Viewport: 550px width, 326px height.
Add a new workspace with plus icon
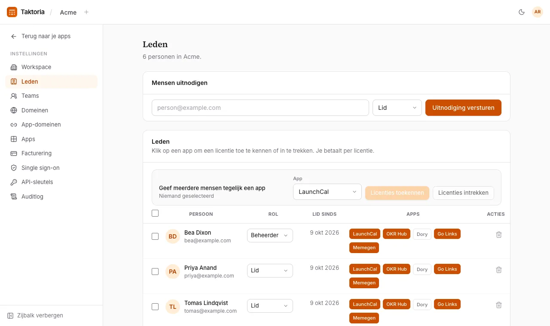click(86, 12)
